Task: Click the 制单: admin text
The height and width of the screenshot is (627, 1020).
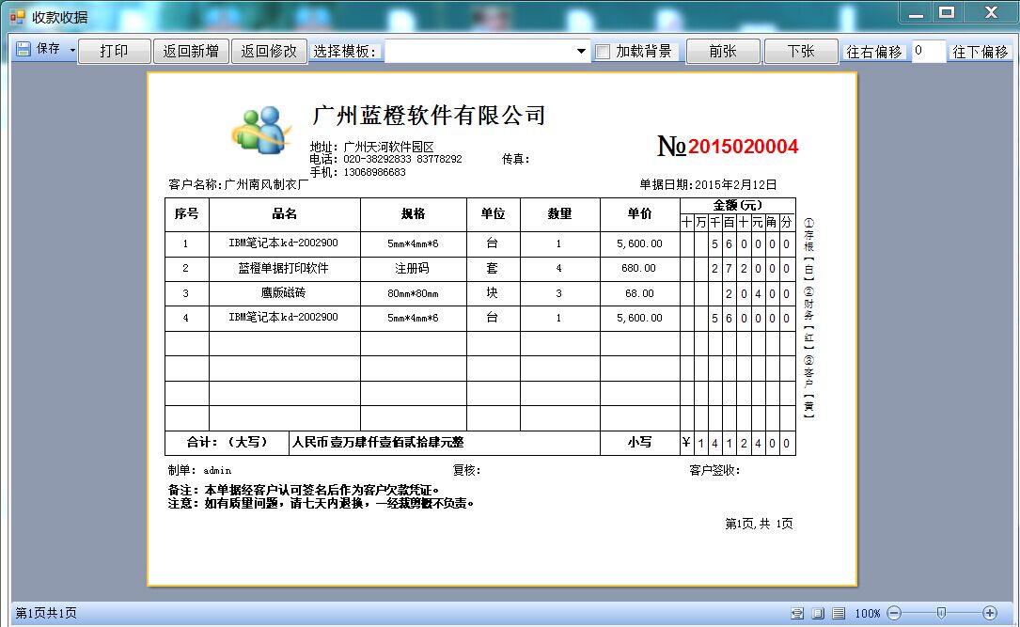Action: [x=199, y=470]
